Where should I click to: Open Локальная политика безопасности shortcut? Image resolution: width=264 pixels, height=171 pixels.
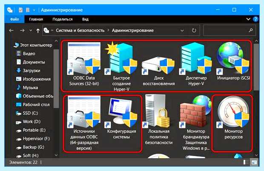pos(159,120)
